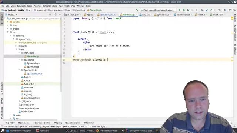Viewport: 237px width, 133px height.
Task: Click the Git update project icon
Action: point(207,10)
